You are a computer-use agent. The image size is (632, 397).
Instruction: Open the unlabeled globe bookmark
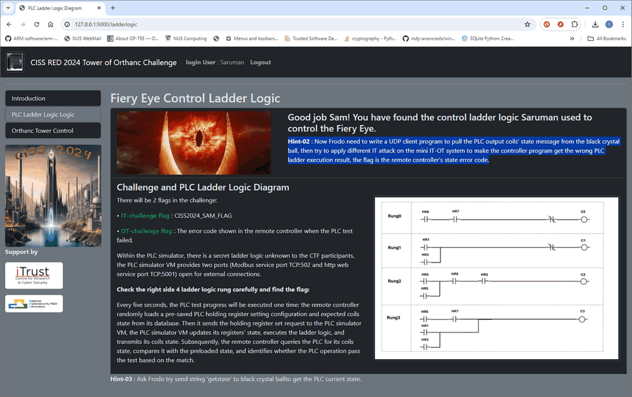(216, 39)
